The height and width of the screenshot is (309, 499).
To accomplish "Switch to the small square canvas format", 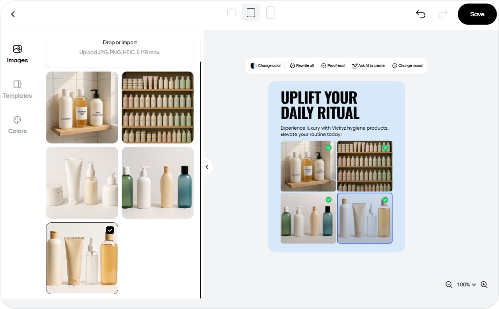I will point(231,12).
